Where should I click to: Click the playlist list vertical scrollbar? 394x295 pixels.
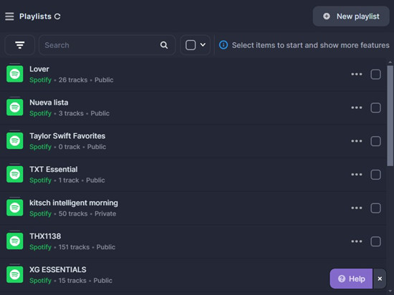point(390,115)
